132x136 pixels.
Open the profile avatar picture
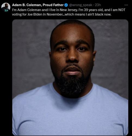click(x=6, y=7)
